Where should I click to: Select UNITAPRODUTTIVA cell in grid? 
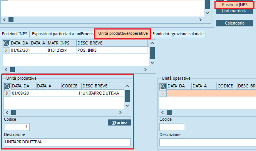[103, 93]
